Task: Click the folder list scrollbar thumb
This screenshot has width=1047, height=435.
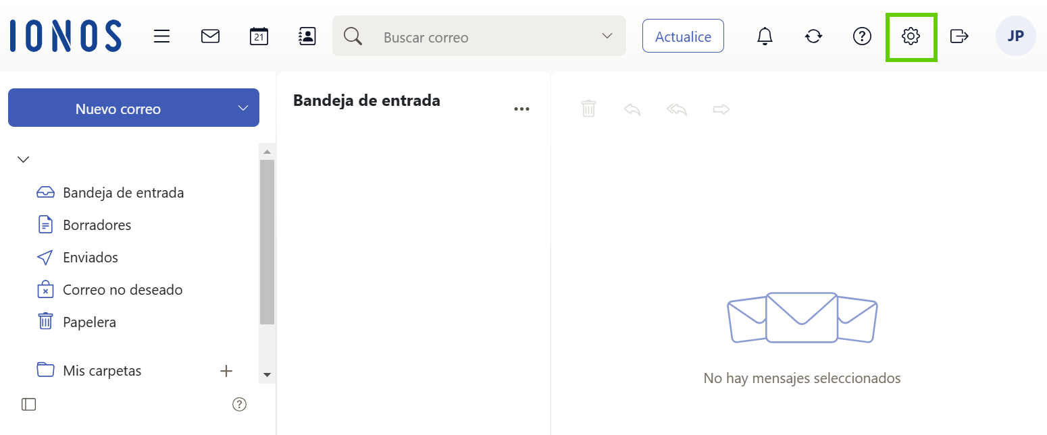Action: click(x=267, y=242)
